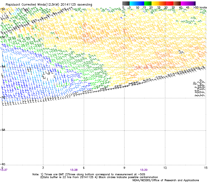Click the gray 0-5 knots legend swatch

(x=126, y=3)
